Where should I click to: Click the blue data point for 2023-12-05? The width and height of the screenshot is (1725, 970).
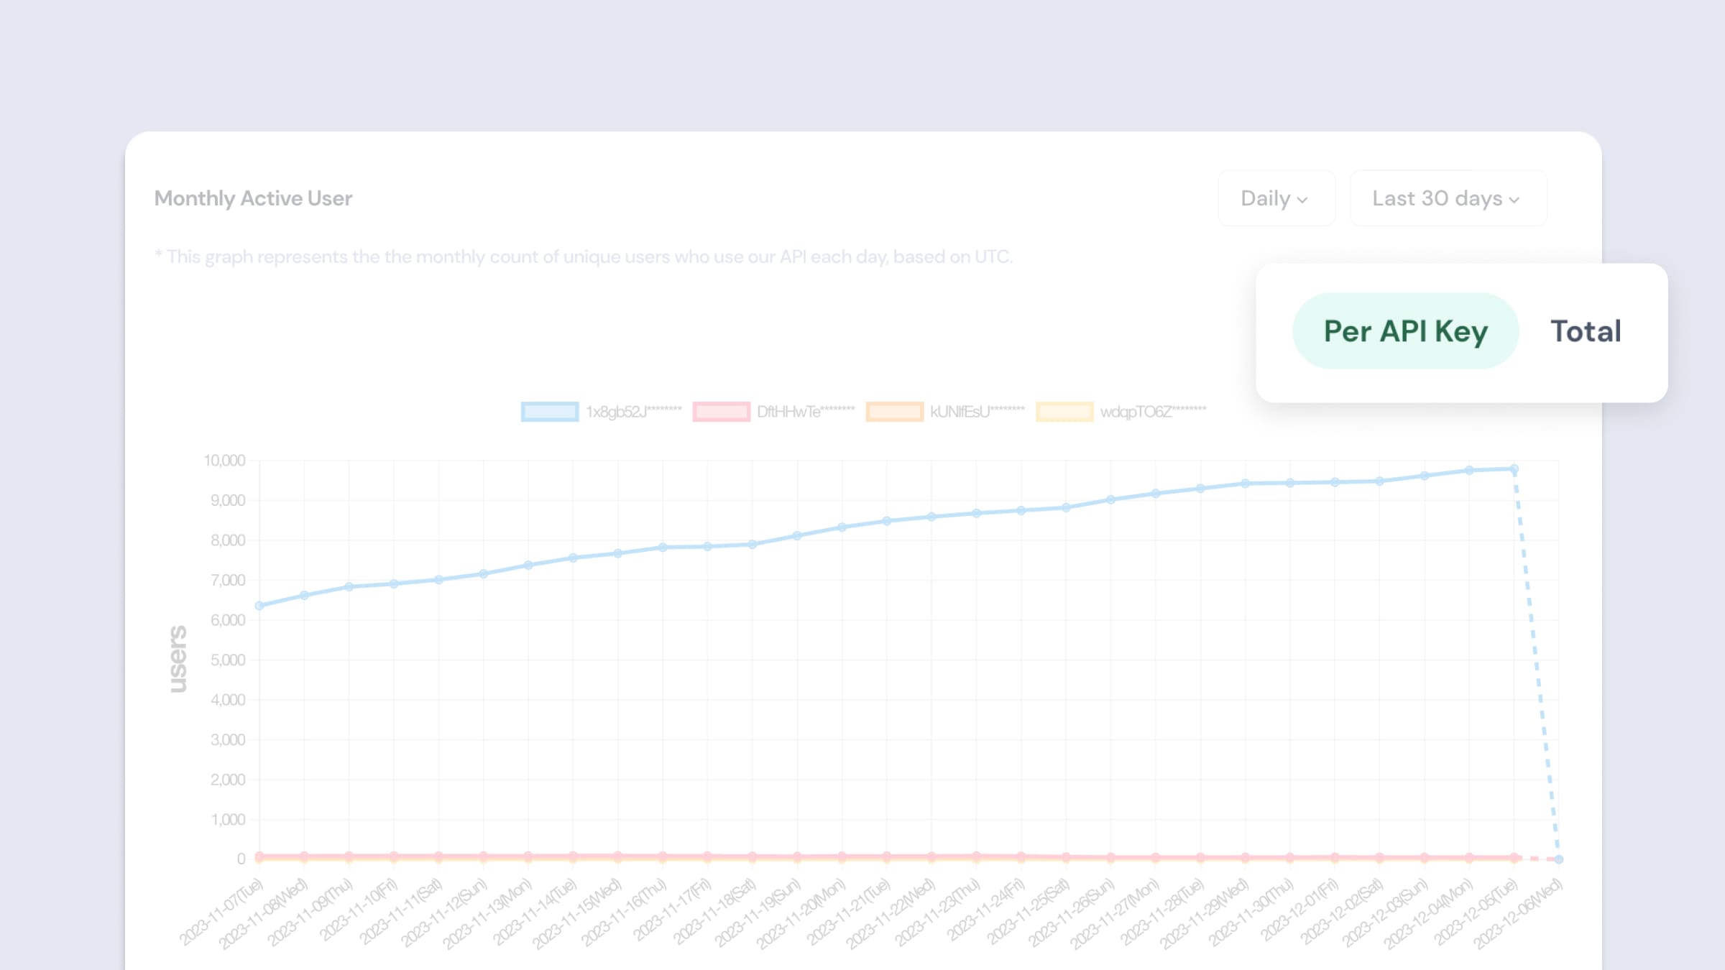(1514, 469)
